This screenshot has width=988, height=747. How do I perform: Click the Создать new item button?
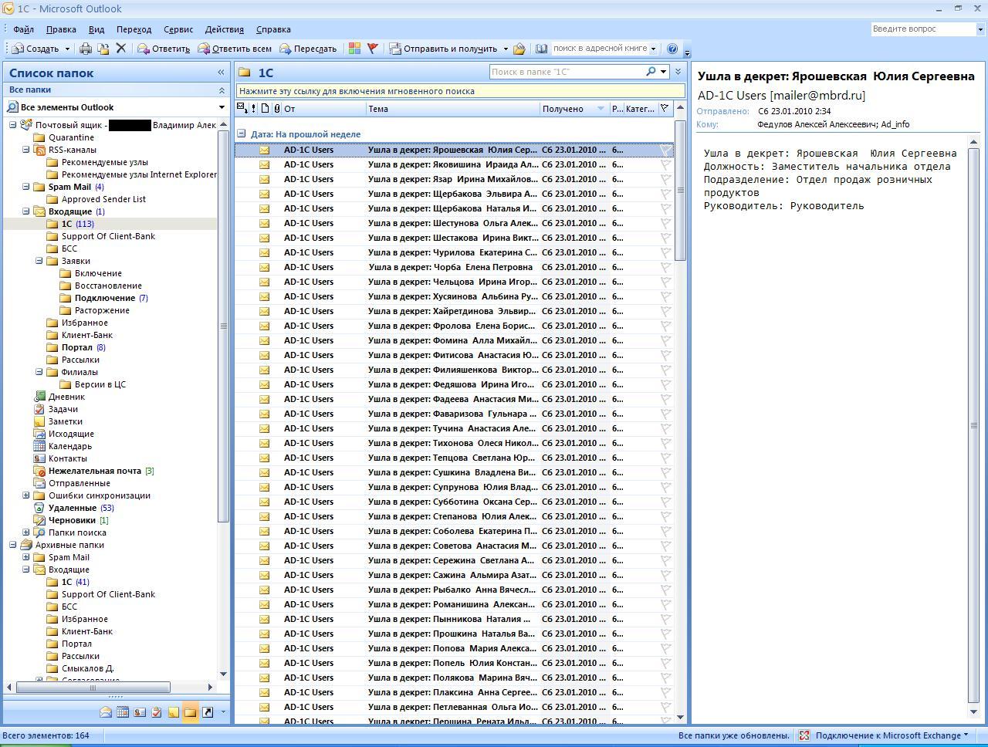coord(36,49)
